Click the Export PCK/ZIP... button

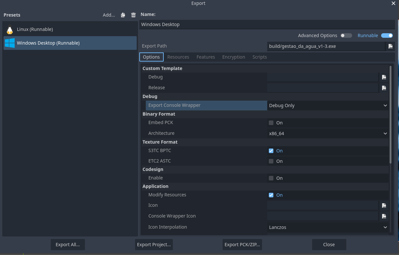coord(242,245)
